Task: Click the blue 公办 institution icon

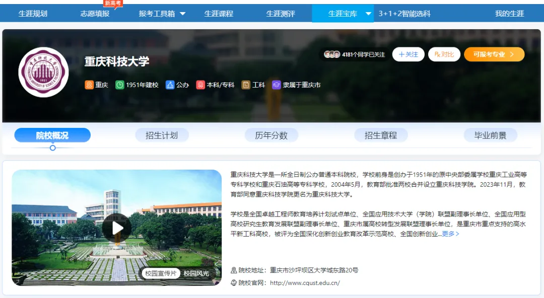Action: (170, 85)
